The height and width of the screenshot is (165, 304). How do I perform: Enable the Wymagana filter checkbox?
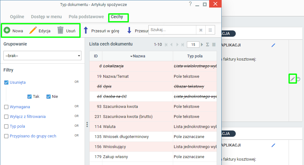click(x=6, y=107)
